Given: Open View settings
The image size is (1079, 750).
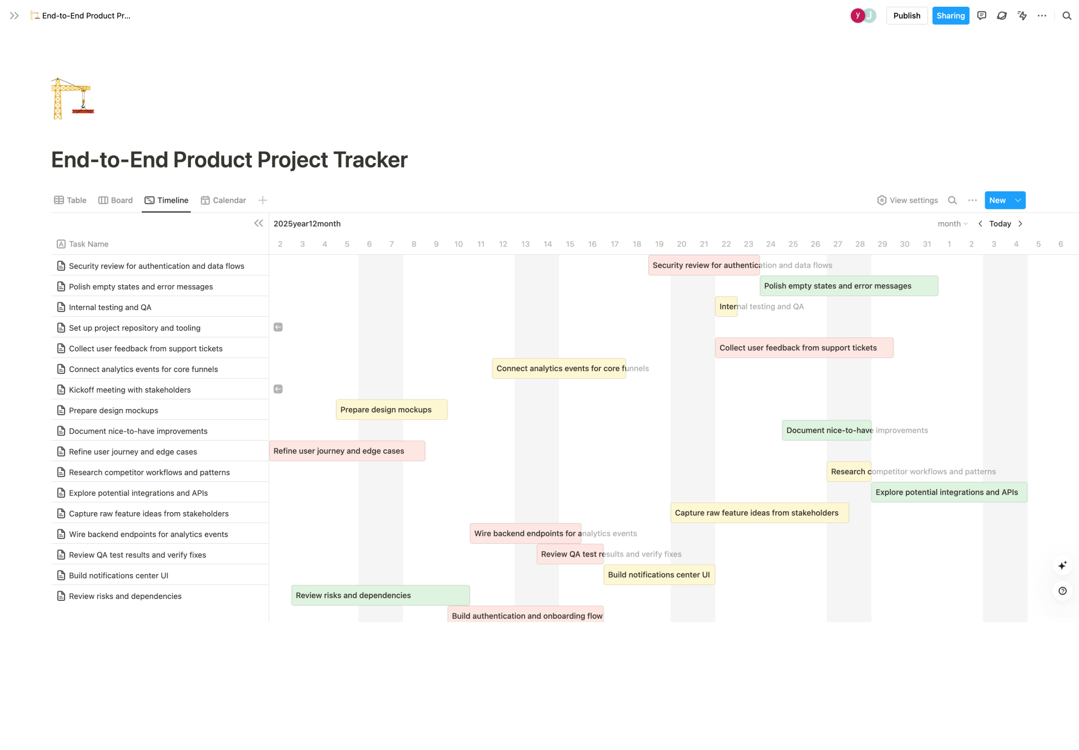Looking at the screenshot, I should (x=907, y=200).
